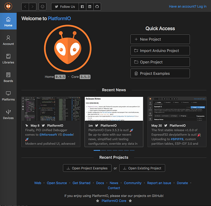Open the Boards sidebar section
The width and height of the screenshot is (211, 206).
click(x=8, y=77)
